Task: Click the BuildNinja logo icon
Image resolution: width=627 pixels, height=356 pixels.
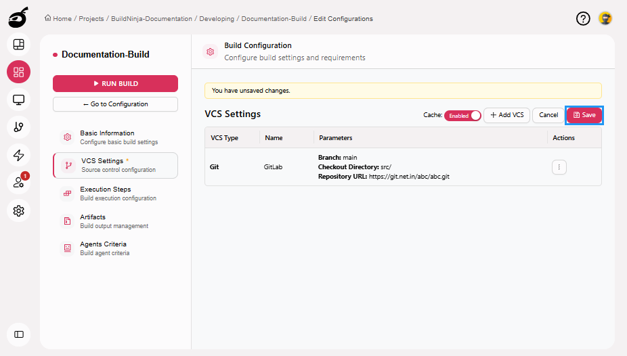Action: point(18,17)
